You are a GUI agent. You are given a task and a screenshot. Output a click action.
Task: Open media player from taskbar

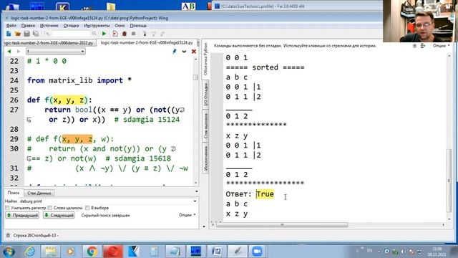click(70, 252)
